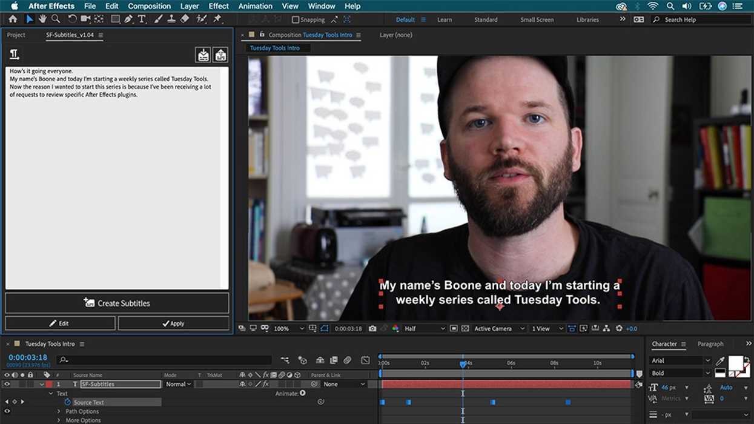Click the white fill color swatch
754x424 pixels.
(735, 362)
